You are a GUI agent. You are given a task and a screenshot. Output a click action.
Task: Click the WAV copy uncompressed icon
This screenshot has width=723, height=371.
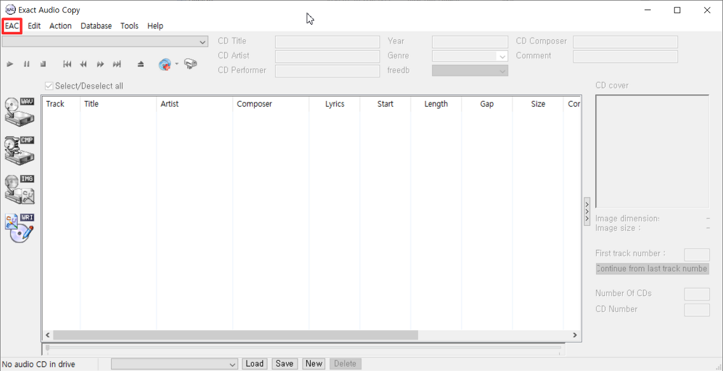tap(19, 111)
